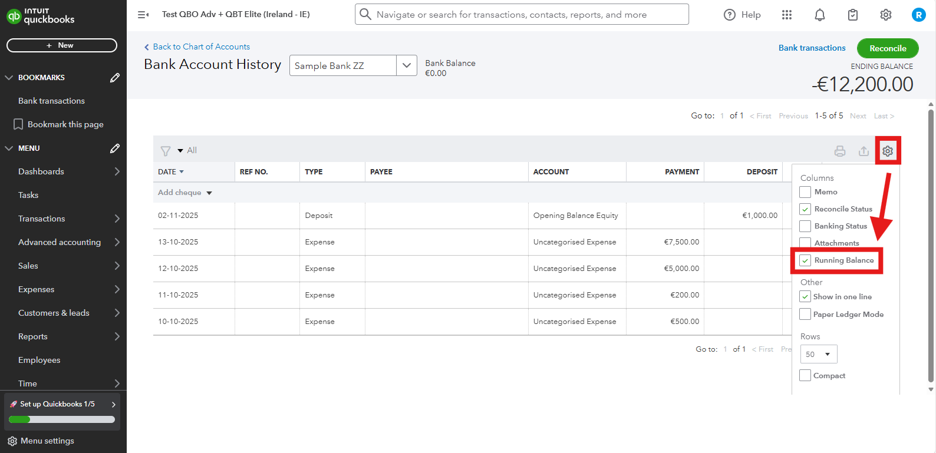Click the green Reconcile button
The height and width of the screenshot is (453, 936).
click(x=887, y=48)
